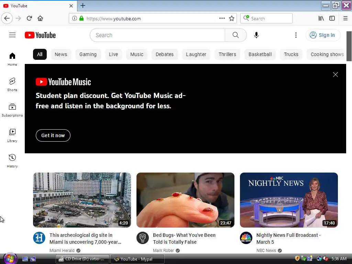Viewport: 352px width, 264px height.
Task: Select the Laughter filter chip
Action: (196, 54)
